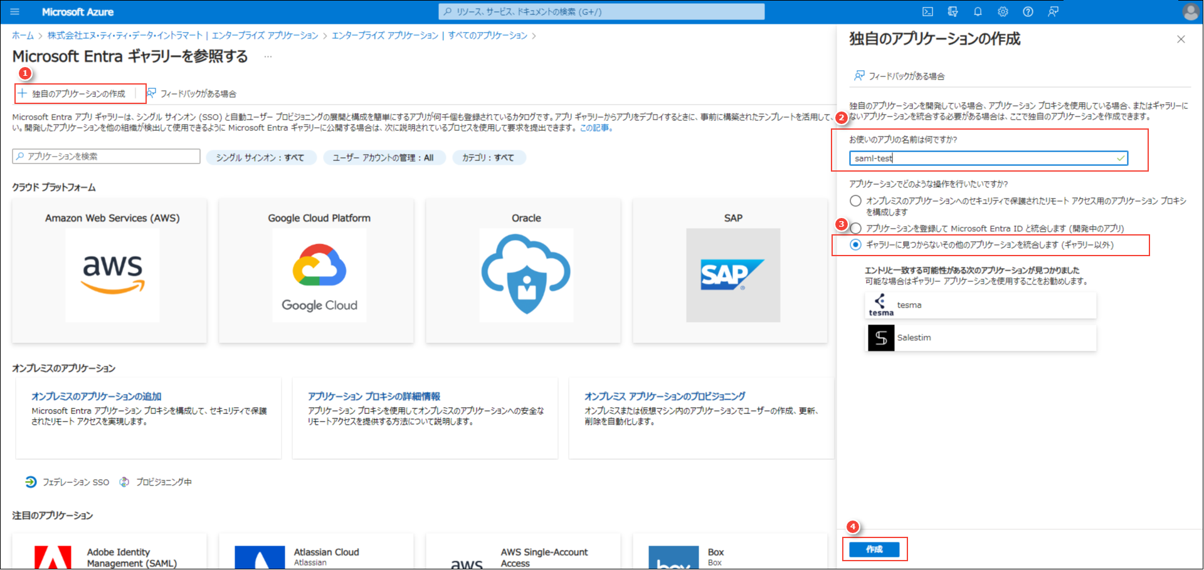This screenshot has height=570, width=1204.
Task: Open the help question mark icon
Action: click(x=1028, y=12)
